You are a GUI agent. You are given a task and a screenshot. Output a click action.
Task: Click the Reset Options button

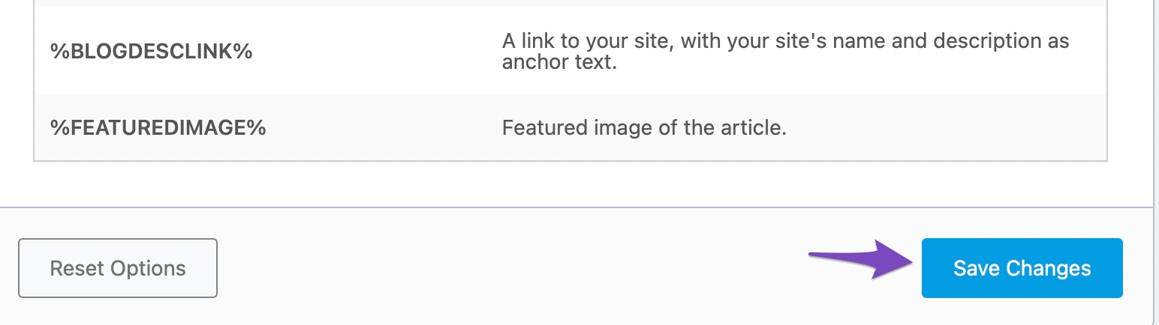(118, 268)
